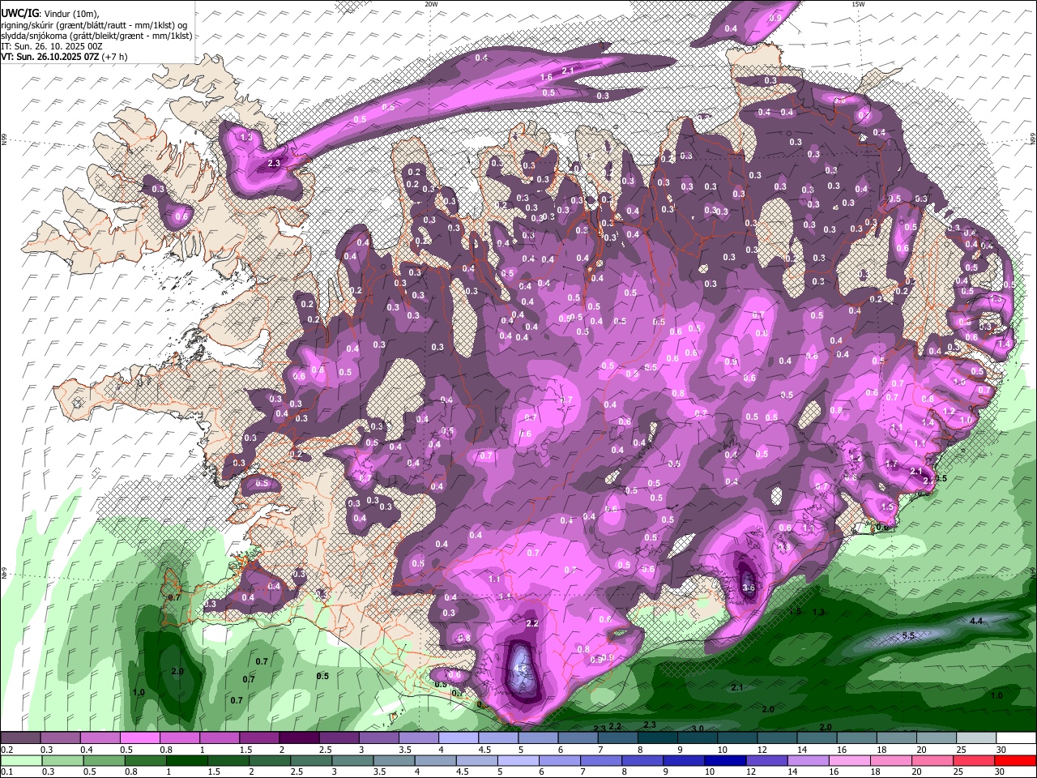Pick the darkest purple 2–2.5 snow legend swatch

click(299, 738)
